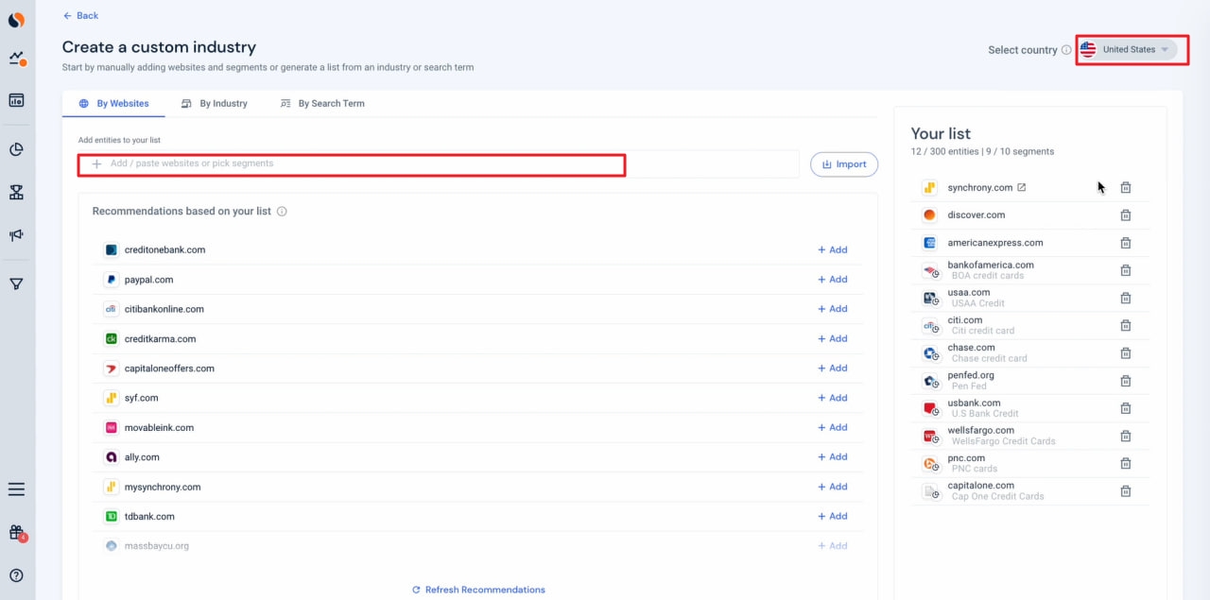Add paypal.com to your list

pyautogui.click(x=832, y=279)
